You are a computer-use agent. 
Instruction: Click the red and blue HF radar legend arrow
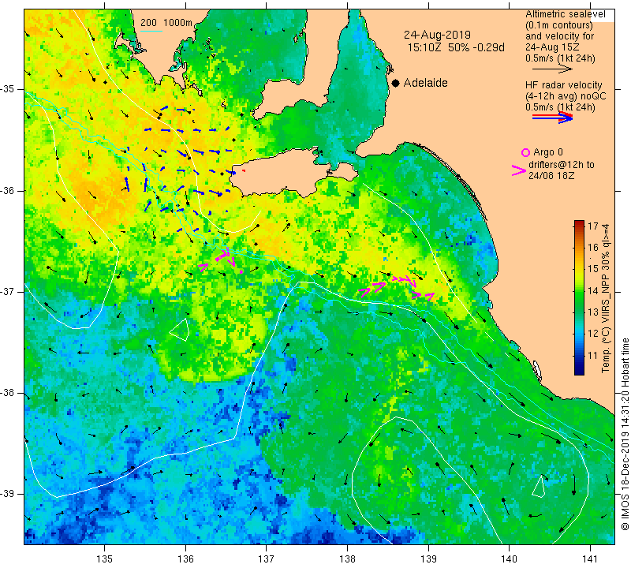click(x=552, y=117)
